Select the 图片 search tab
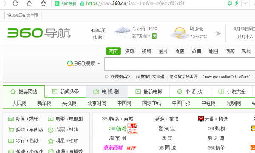The width and height of the screenshot is (255, 153). click(x=163, y=51)
